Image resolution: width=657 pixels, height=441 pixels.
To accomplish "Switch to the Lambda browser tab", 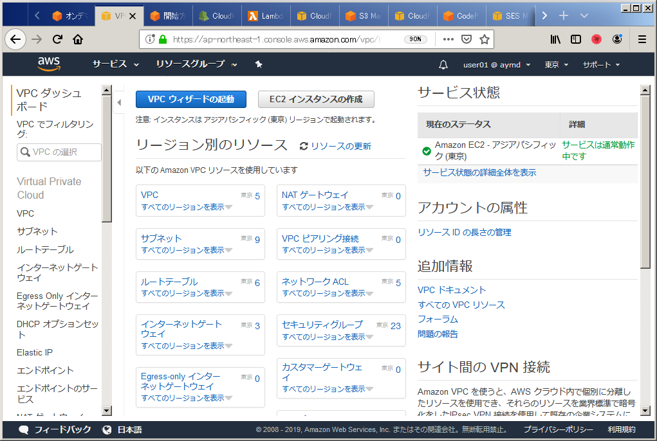I will (x=265, y=16).
